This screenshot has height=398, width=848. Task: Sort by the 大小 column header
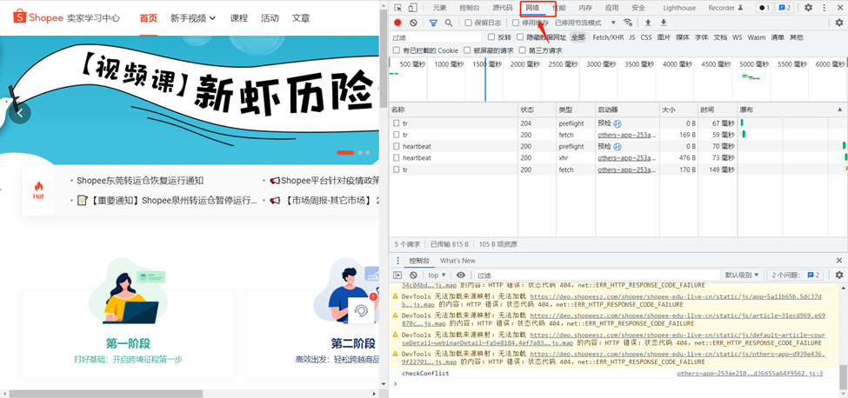(678, 109)
